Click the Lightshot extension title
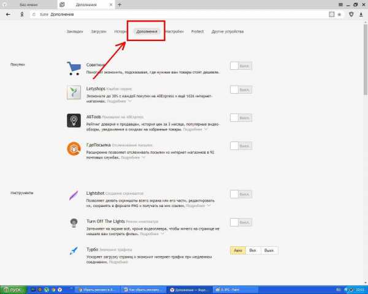The height and width of the screenshot is (294, 368). [95, 193]
